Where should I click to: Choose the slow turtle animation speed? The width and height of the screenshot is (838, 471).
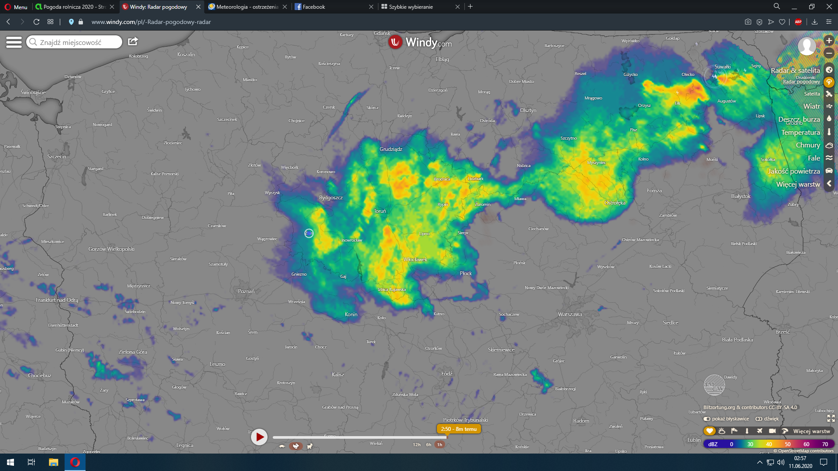coord(282,446)
